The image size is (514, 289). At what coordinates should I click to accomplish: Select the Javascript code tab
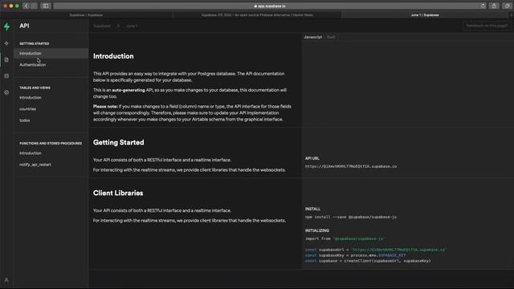coord(313,37)
